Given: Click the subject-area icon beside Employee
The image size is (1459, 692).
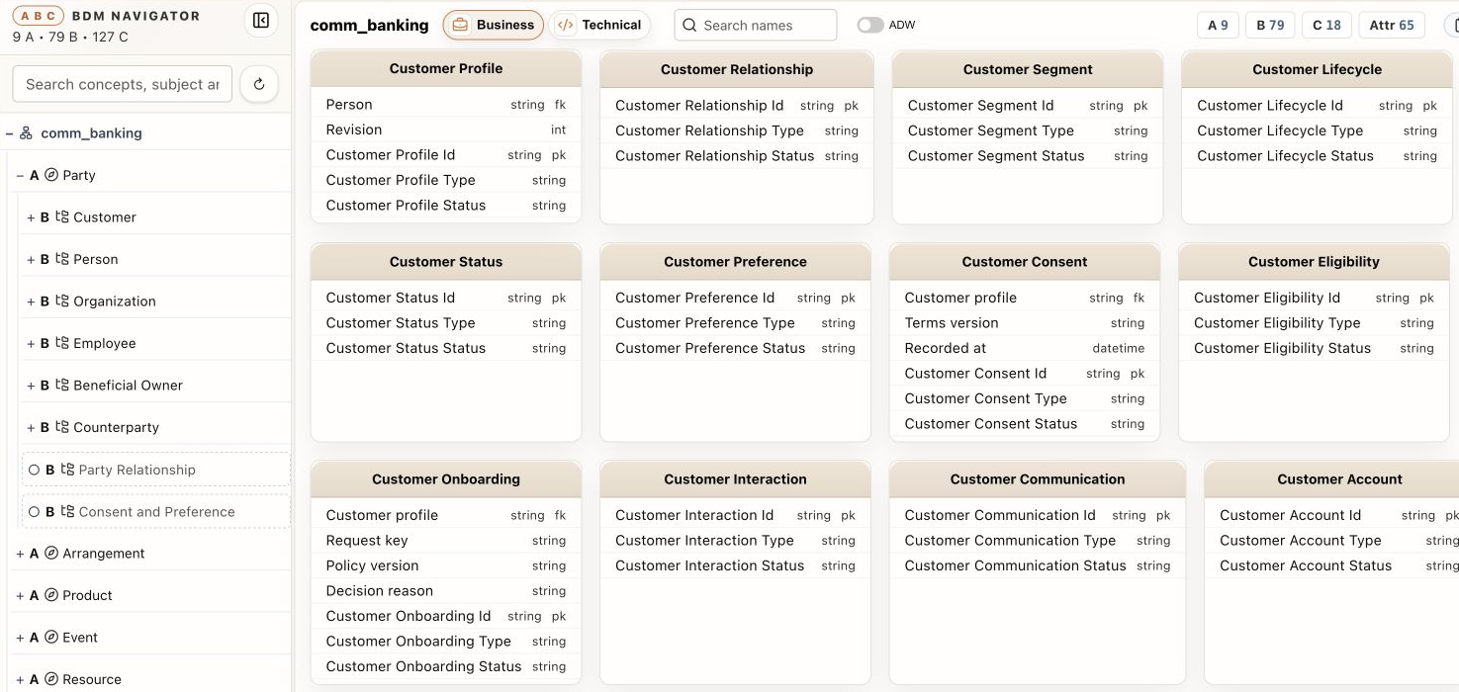Looking at the screenshot, I should point(62,343).
